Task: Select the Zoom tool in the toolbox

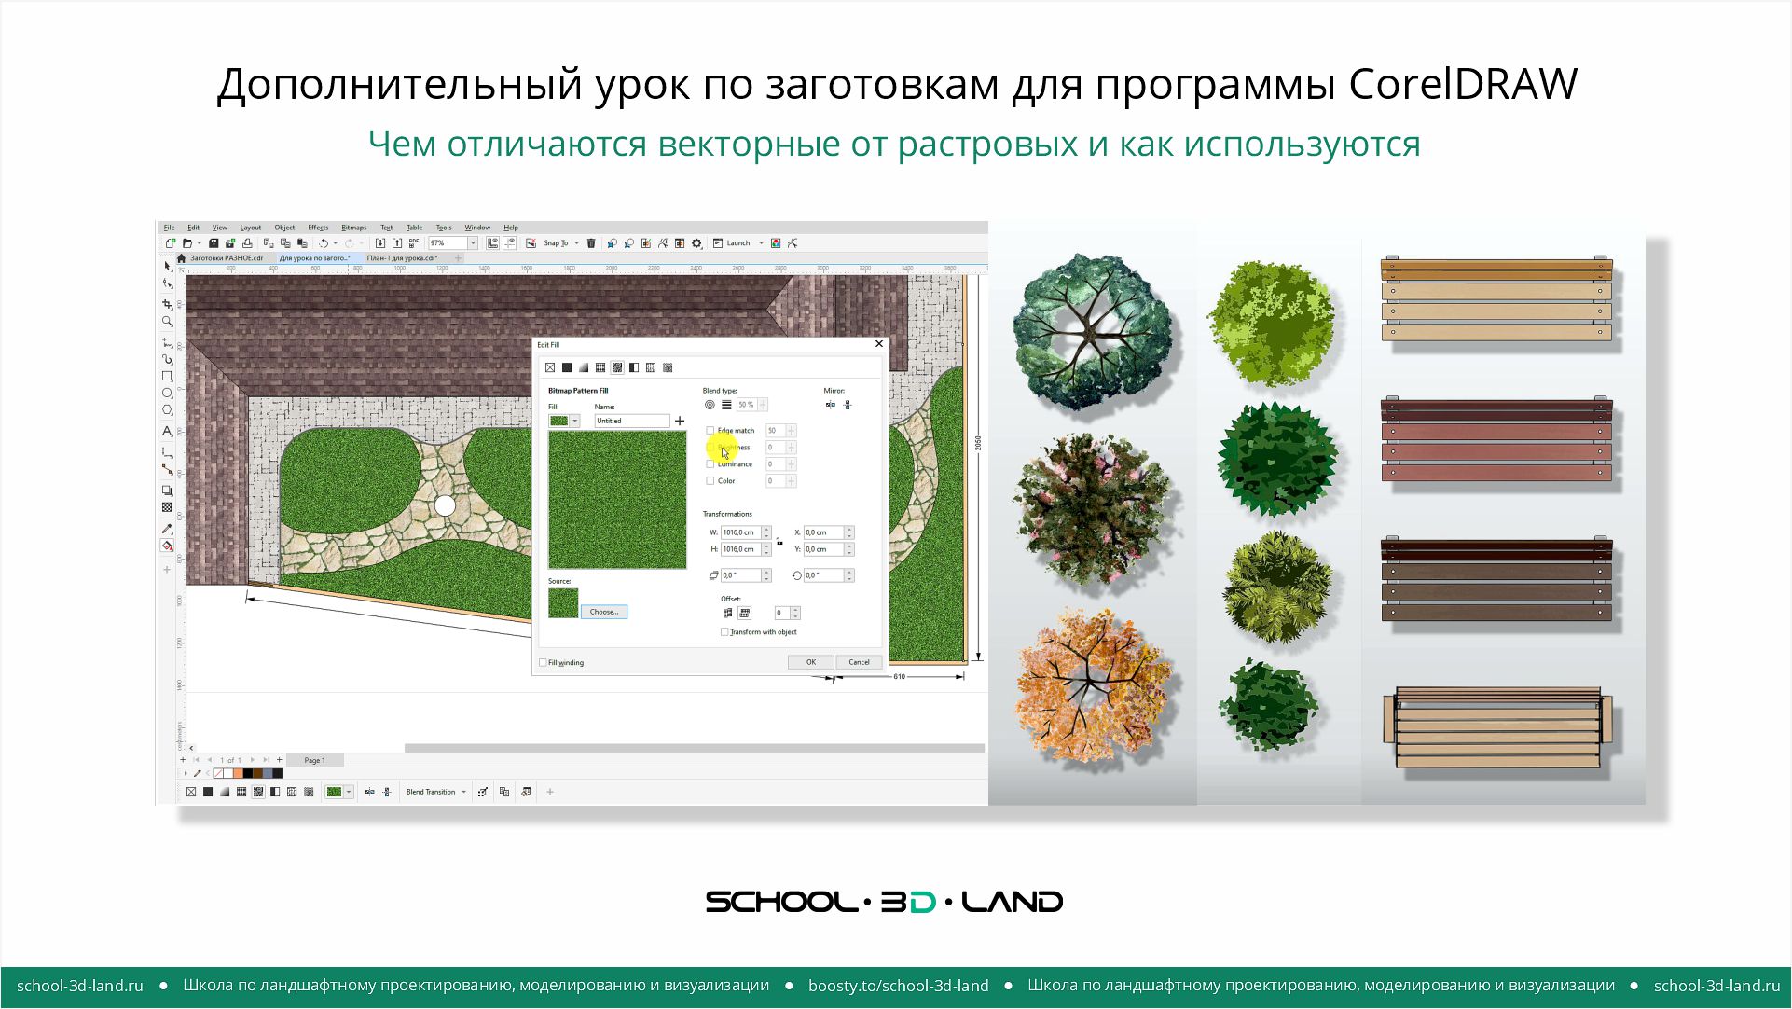Action: click(x=167, y=321)
